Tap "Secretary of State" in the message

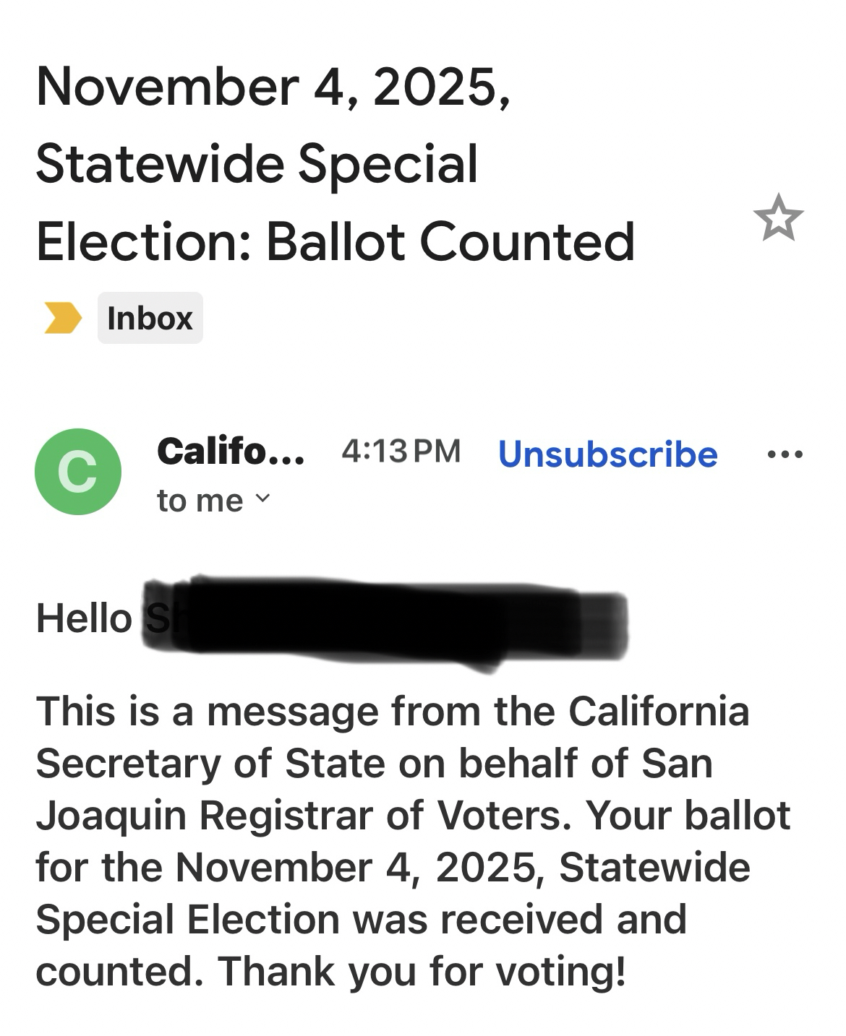point(210,764)
